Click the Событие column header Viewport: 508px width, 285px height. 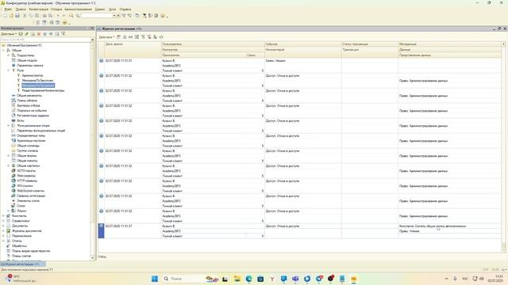[302, 44]
